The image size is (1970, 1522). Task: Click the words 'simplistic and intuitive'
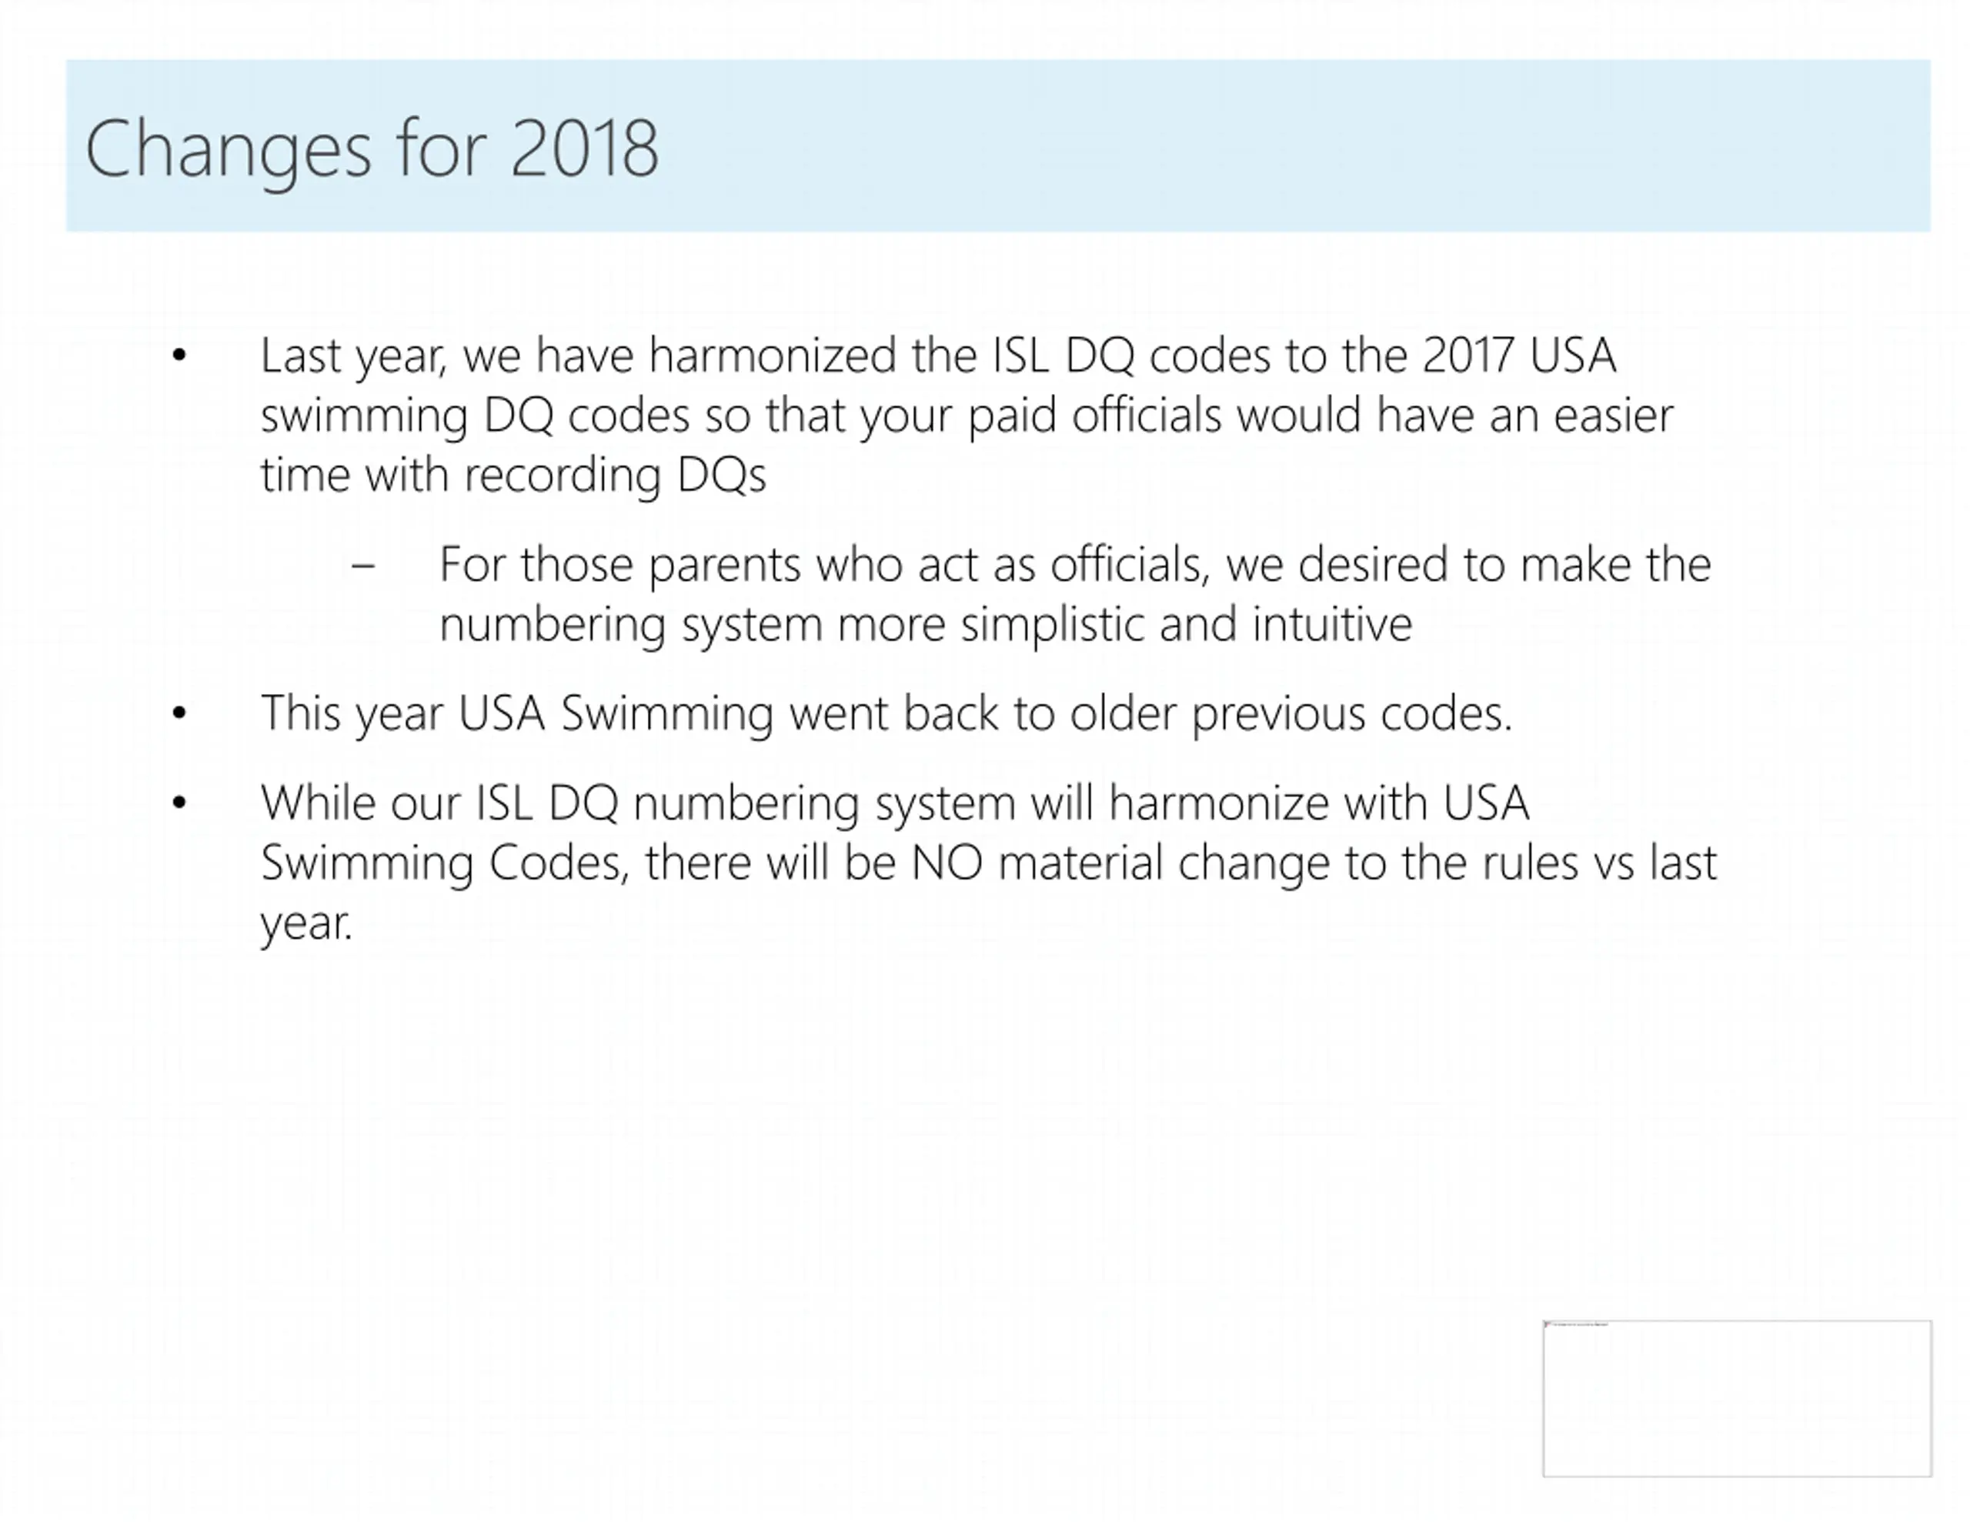1186,624
